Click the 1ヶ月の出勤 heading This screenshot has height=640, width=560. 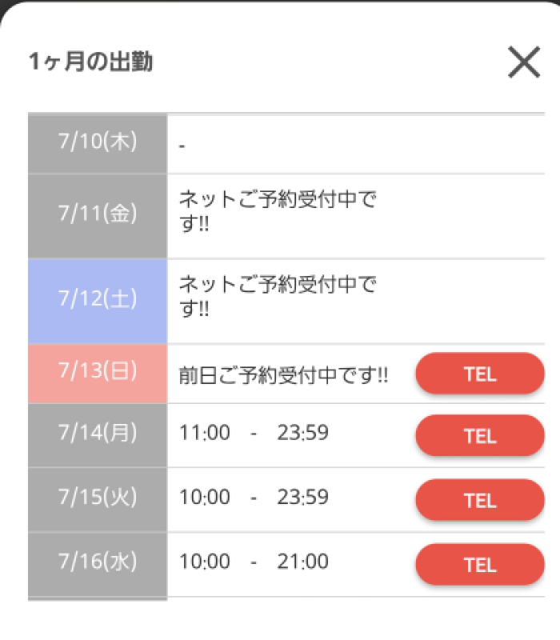[x=90, y=62]
